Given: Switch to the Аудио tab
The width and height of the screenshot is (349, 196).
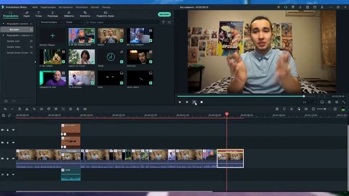Looking at the screenshot, I should [x=27, y=14].
